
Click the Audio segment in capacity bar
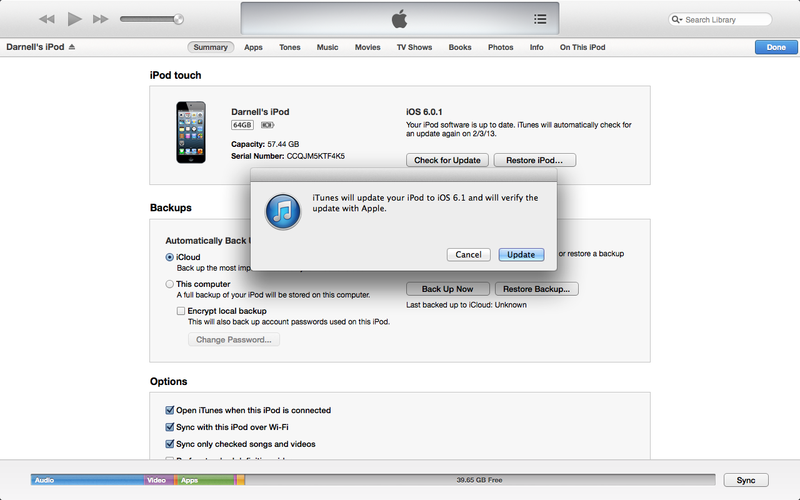click(87, 480)
